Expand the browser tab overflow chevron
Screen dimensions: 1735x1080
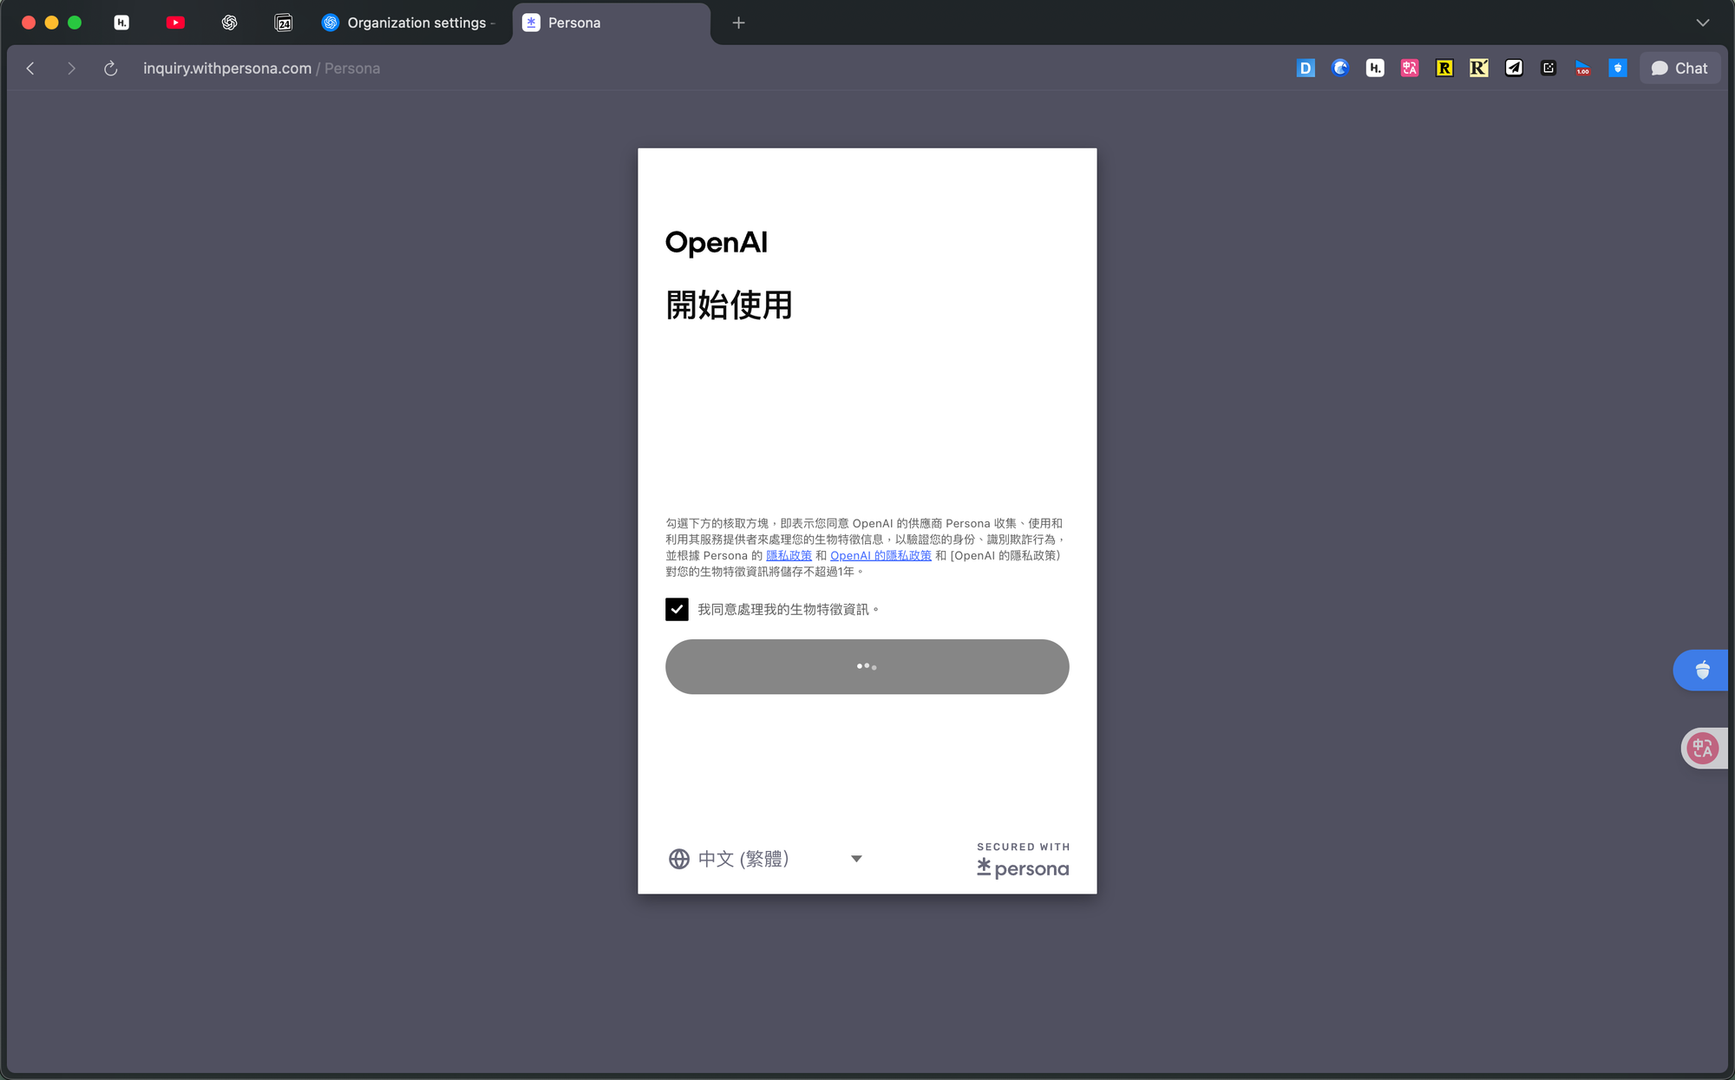pyautogui.click(x=1702, y=23)
